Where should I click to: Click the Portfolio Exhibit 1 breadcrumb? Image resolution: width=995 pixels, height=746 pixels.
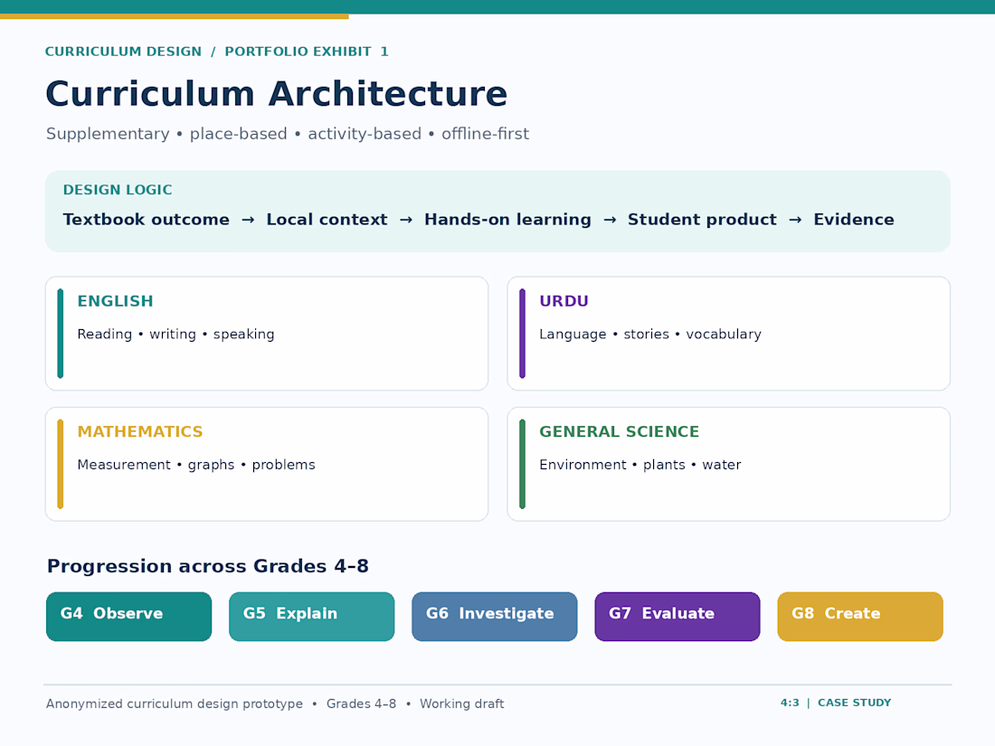[x=307, y=52]
